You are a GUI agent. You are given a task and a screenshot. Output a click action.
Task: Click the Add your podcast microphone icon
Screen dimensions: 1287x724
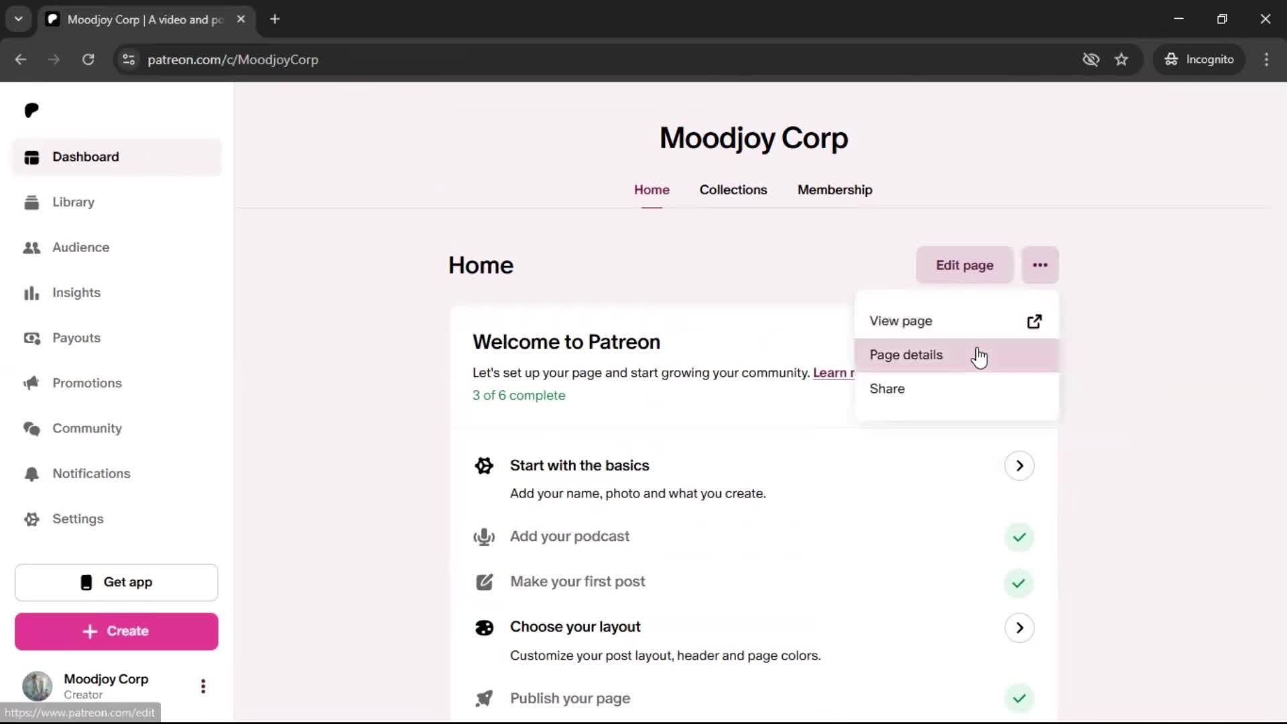point(484,537)
